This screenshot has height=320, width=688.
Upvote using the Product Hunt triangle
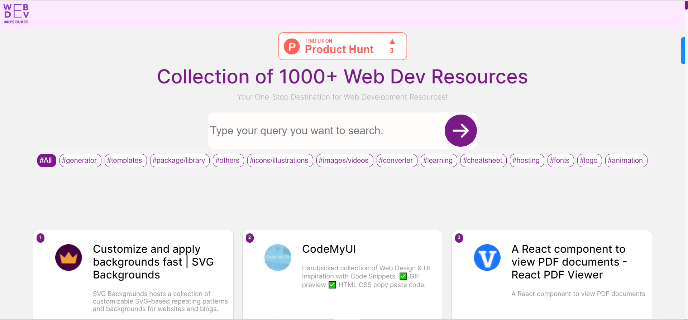tap(392, 42)
